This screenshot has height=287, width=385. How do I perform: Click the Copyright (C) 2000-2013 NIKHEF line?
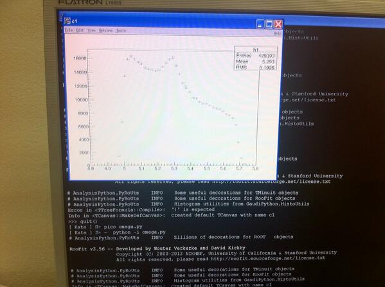pyautogui.click(x=226, y=253)
